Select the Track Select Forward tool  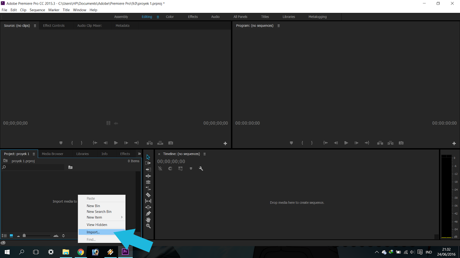(148, 163)
